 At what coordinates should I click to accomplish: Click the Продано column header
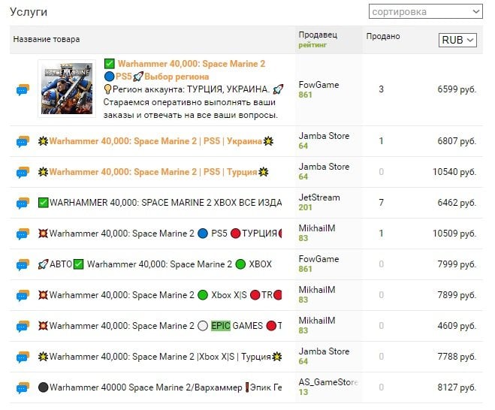click(383, 36)
